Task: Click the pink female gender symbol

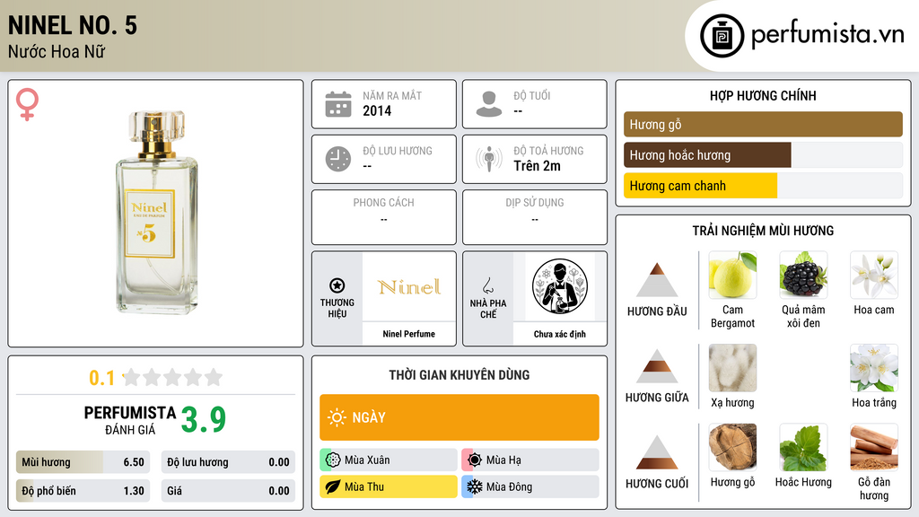Action: 27,104
